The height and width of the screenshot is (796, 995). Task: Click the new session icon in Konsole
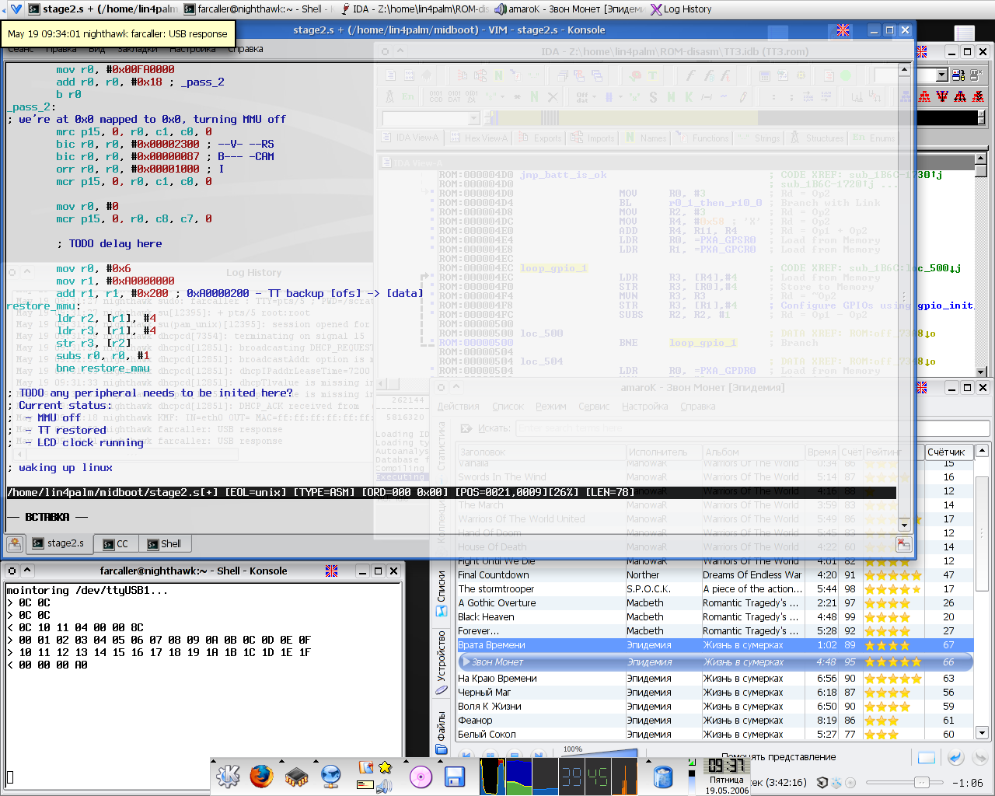(14, 543)
